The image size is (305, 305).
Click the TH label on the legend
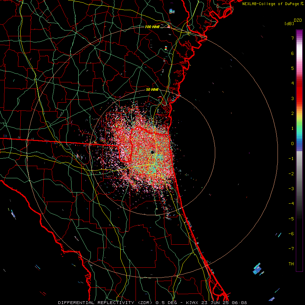click(291, 264)
